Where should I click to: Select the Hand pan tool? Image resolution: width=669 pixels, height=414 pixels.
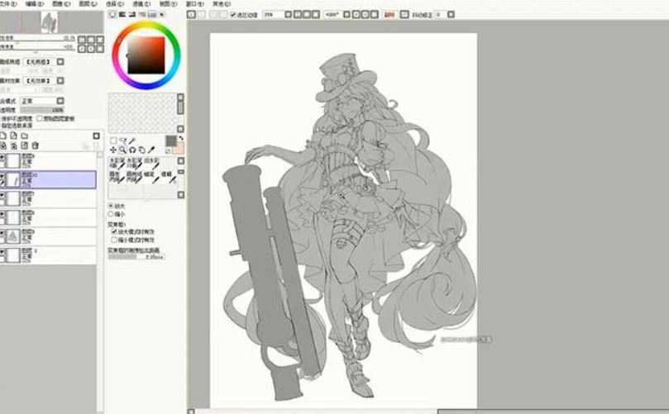pyautogui.click(x=142, y=150)
